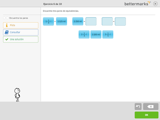
Task: Click the stick figure character
Action: coord(17,95)
